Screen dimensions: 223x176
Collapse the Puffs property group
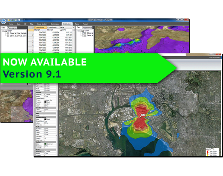point(35,127)
